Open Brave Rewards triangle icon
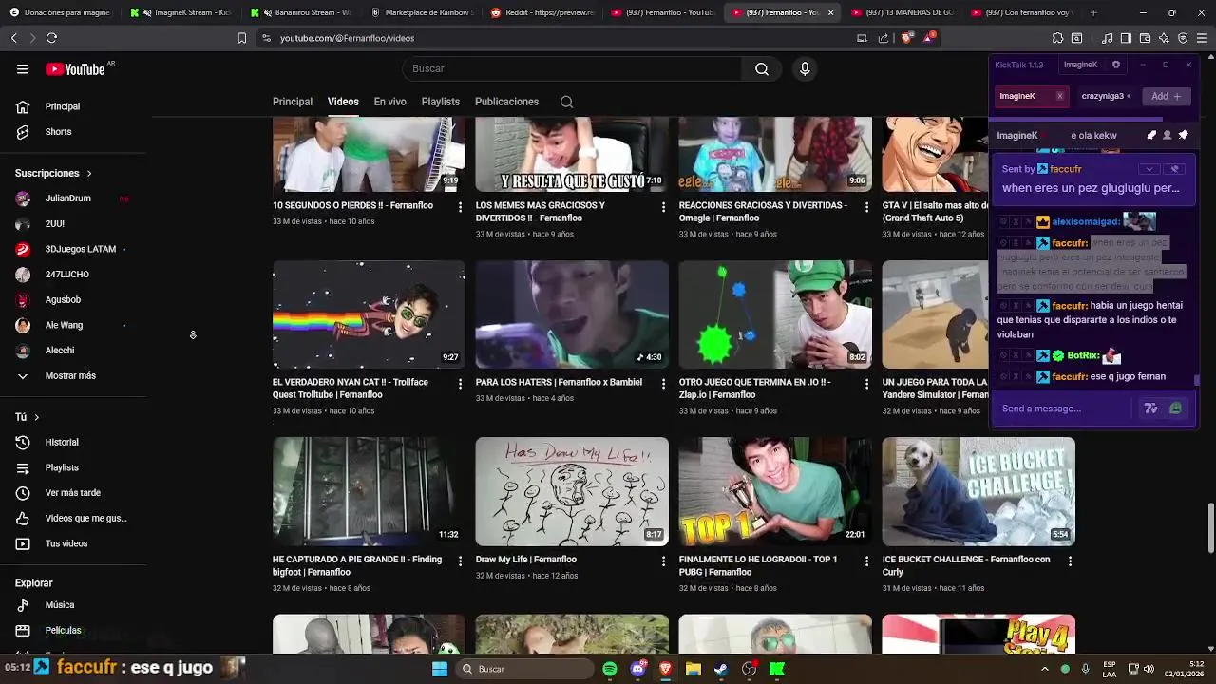Screen dimensions: 1216x684 928,38
